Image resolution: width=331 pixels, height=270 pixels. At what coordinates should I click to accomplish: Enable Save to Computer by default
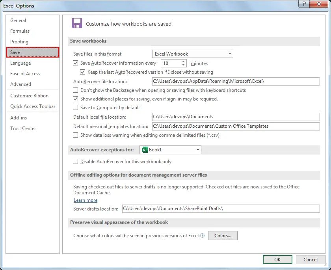75,108
